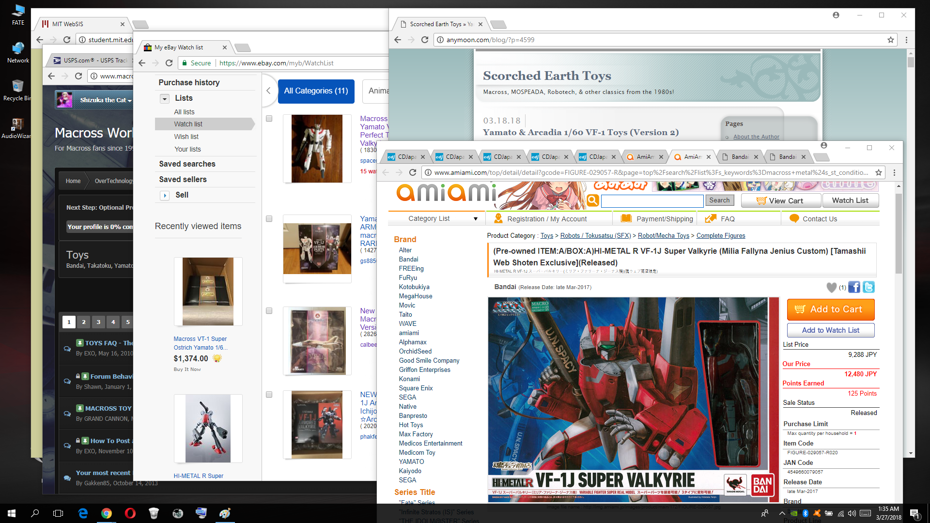Viewport: 930px width, 523px height.
Task: Open Chrome menu in AmiAmi window
Action: 894,172
